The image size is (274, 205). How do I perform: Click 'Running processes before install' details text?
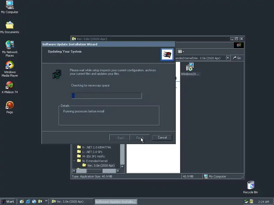[x=84, y=111]
